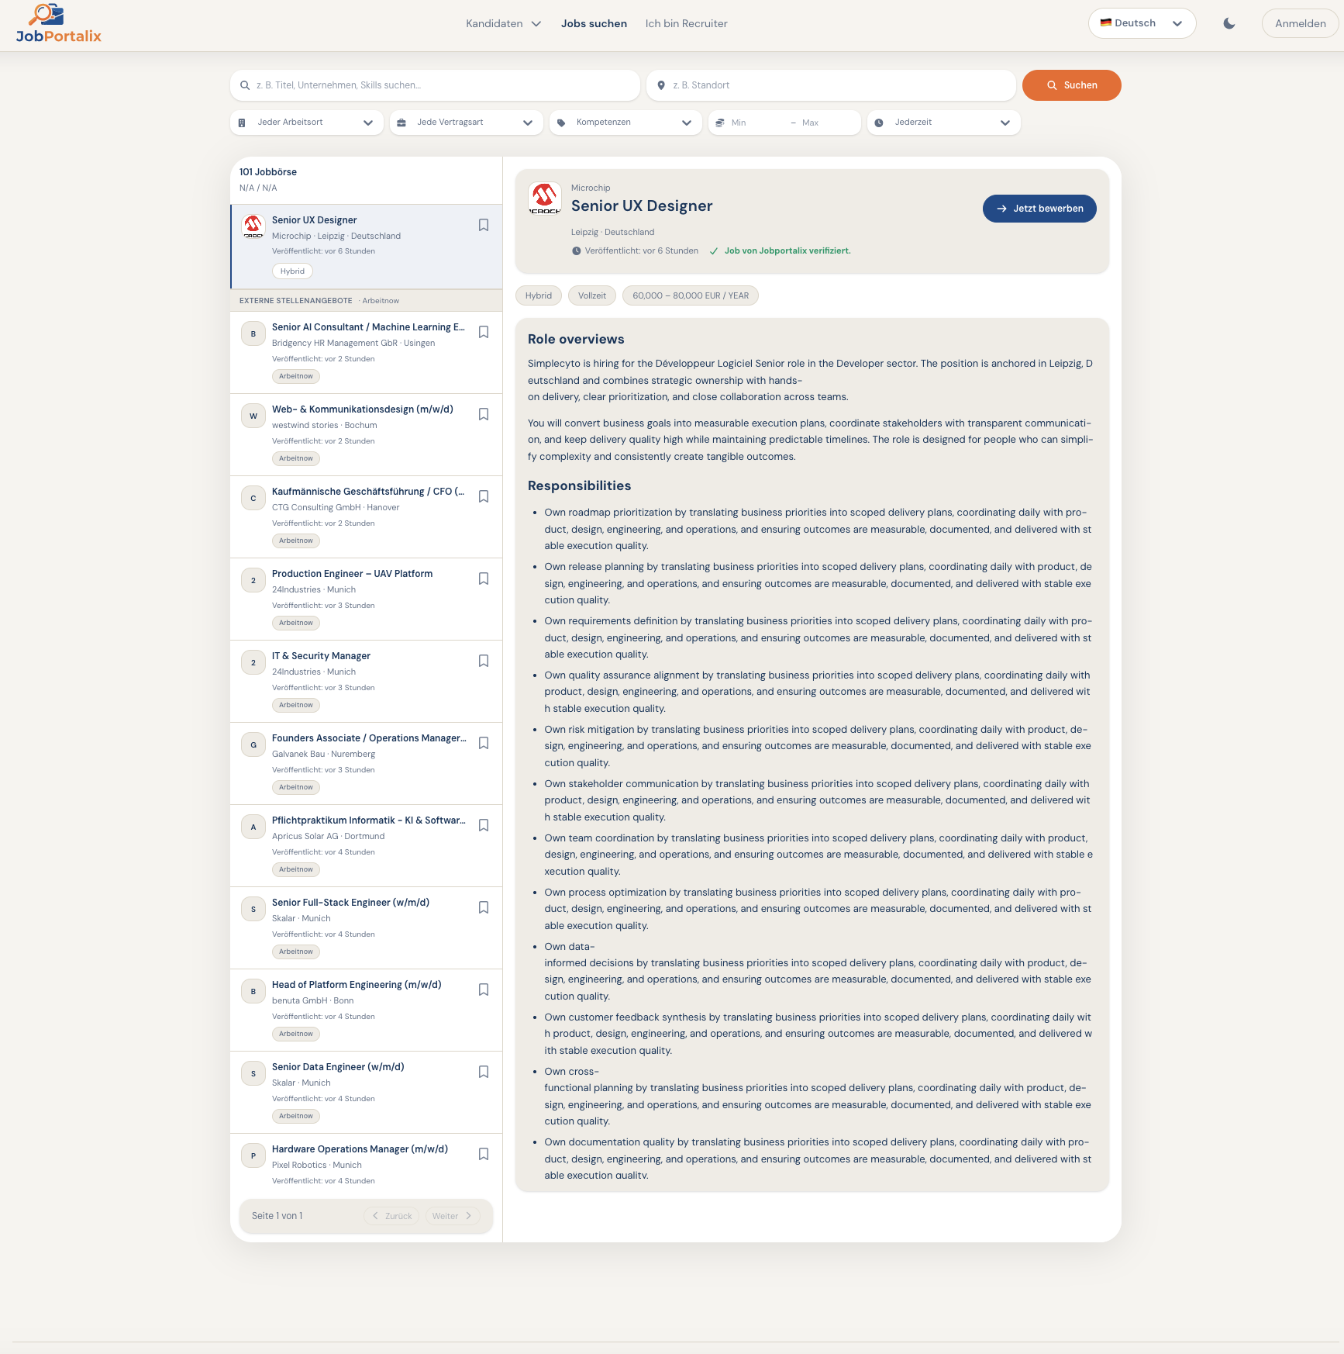This screenshot has width=1344, height=1354.
Task: Focus the job title search field
Action: 435,85
